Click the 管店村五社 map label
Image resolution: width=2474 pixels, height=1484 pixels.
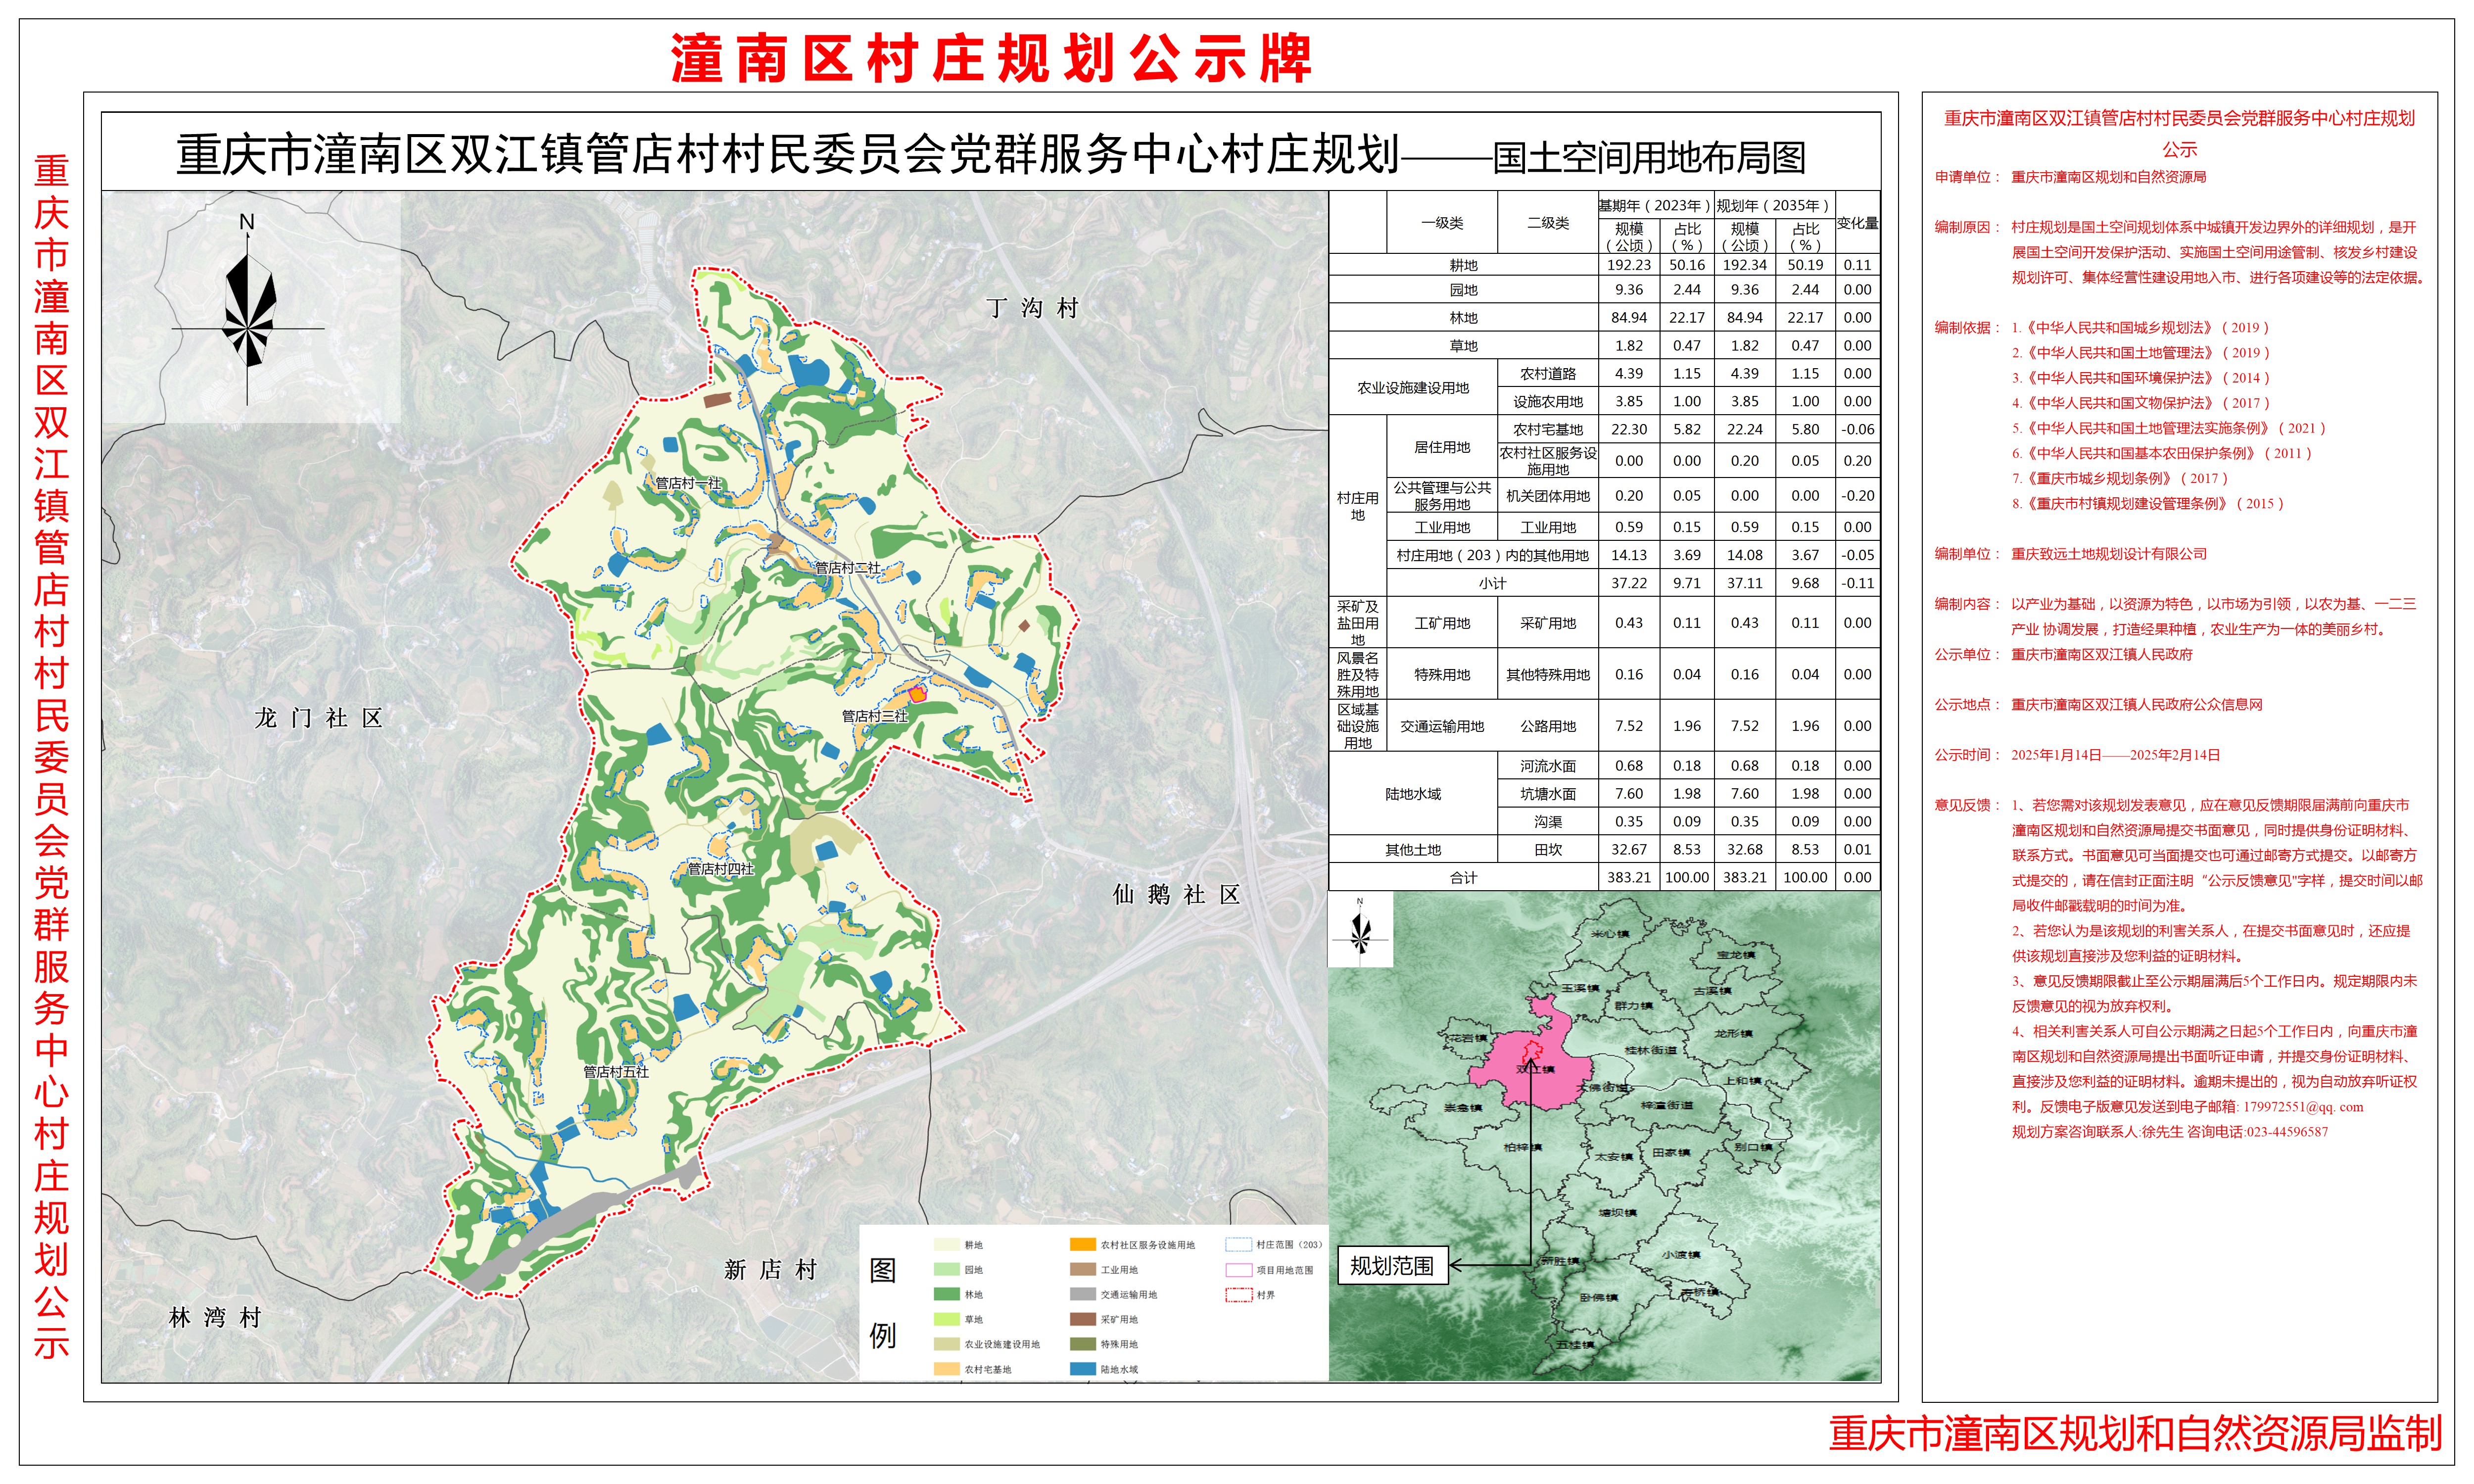[616, 1072]
